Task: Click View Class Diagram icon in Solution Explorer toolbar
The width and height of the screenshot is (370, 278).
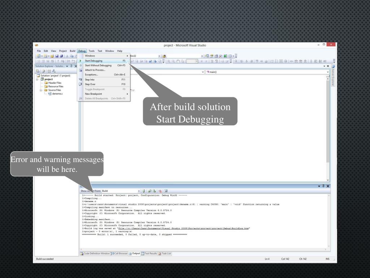Action: click(54, 71)
